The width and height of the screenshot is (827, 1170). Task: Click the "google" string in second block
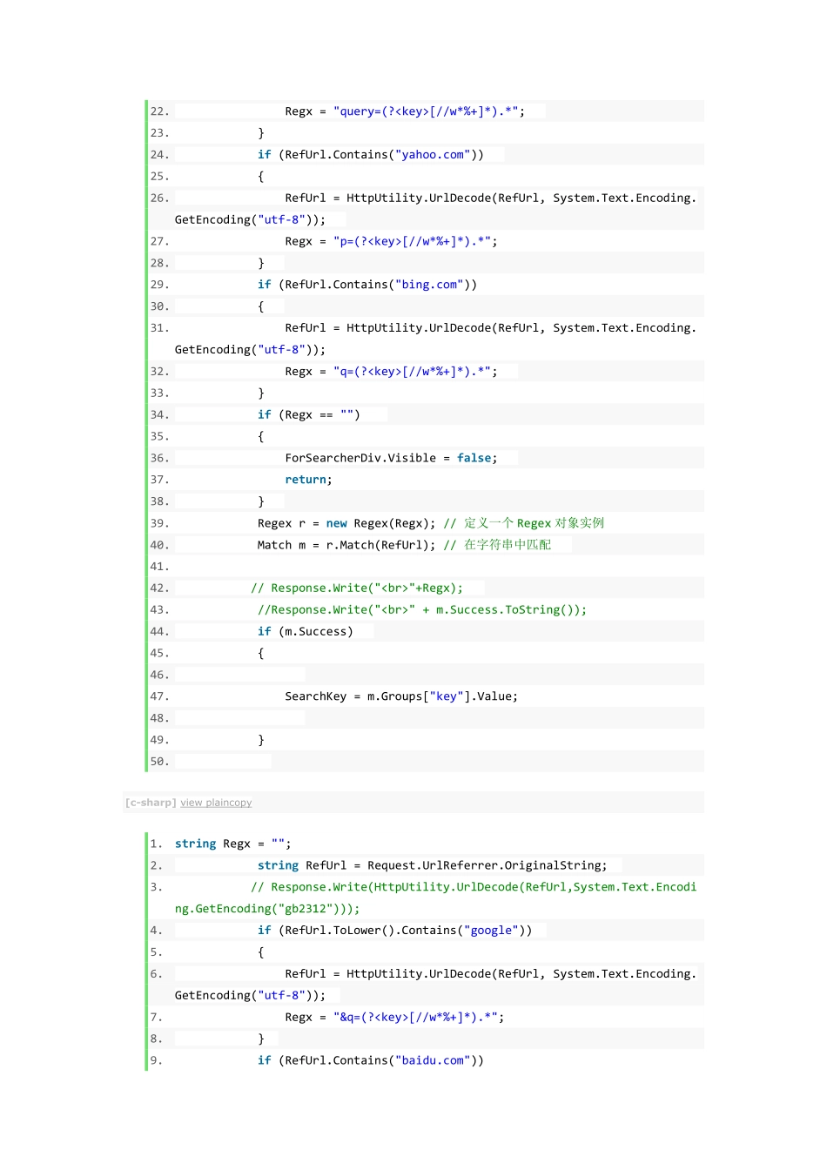coord(491,931)
